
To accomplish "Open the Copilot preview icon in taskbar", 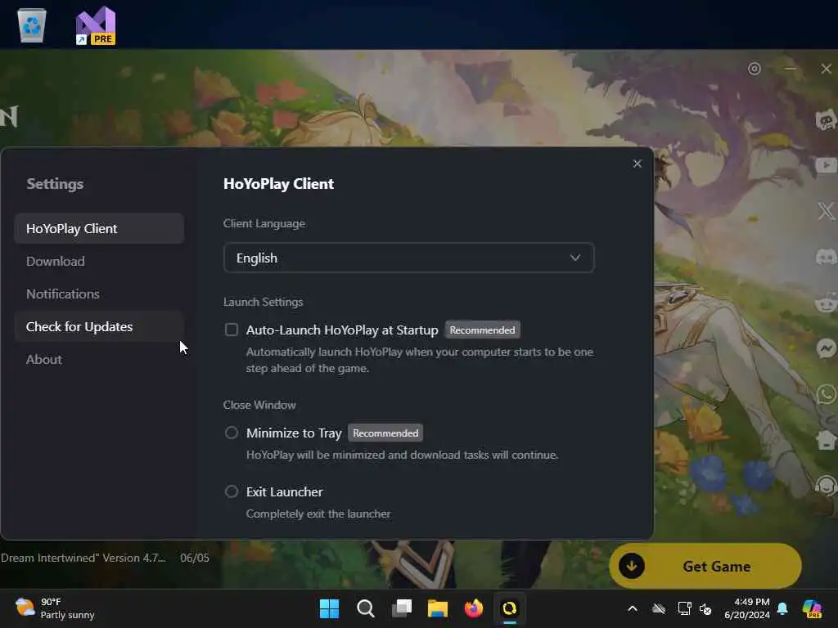I will [812, 608].
